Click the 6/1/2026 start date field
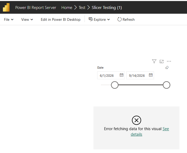This screenshot has height=153, width=187. [111, 75]
